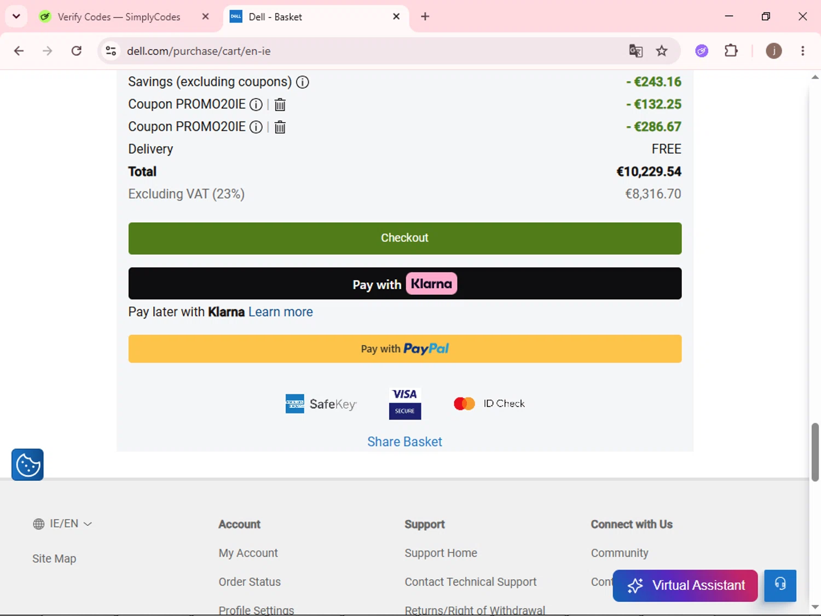Open the Chrome profile avatar
The width and height of the screenshot is (821, 616).
pos(773,51)
